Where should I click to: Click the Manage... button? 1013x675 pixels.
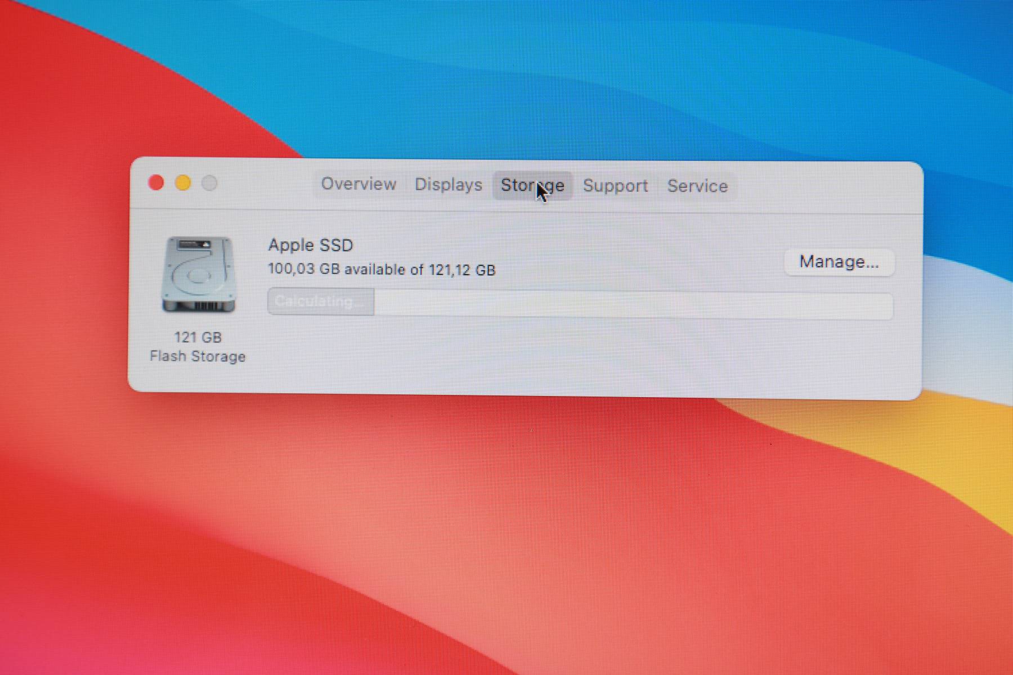pyautogui.click(x=839, y=262)
